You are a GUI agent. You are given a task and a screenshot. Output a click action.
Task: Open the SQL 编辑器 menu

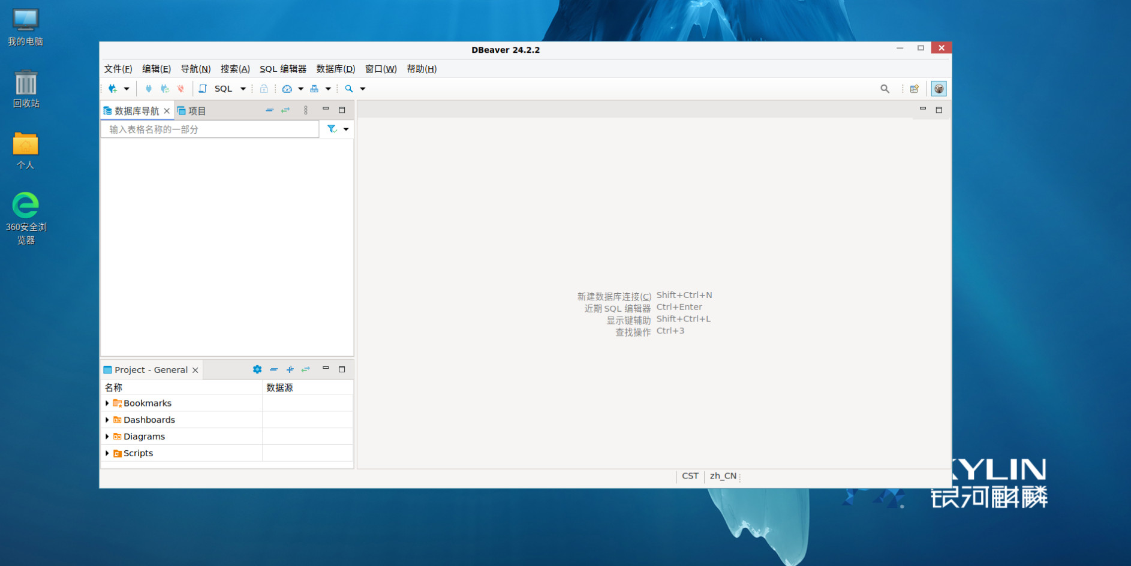click(x=283, y=69)
